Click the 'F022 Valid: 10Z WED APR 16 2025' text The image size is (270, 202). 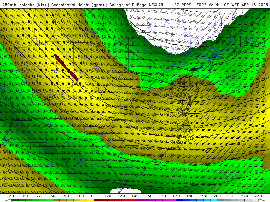[232, 5]
